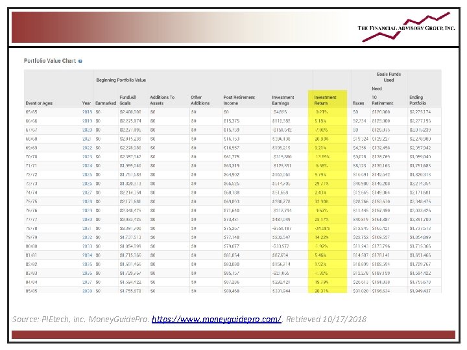Select the Additions To Assets header
This screenshot has height=350, width=467.
162,100
